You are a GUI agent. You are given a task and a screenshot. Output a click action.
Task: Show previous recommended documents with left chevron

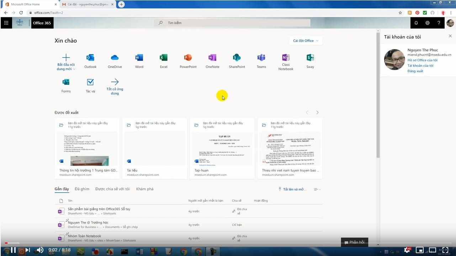(x=307, y=112)
